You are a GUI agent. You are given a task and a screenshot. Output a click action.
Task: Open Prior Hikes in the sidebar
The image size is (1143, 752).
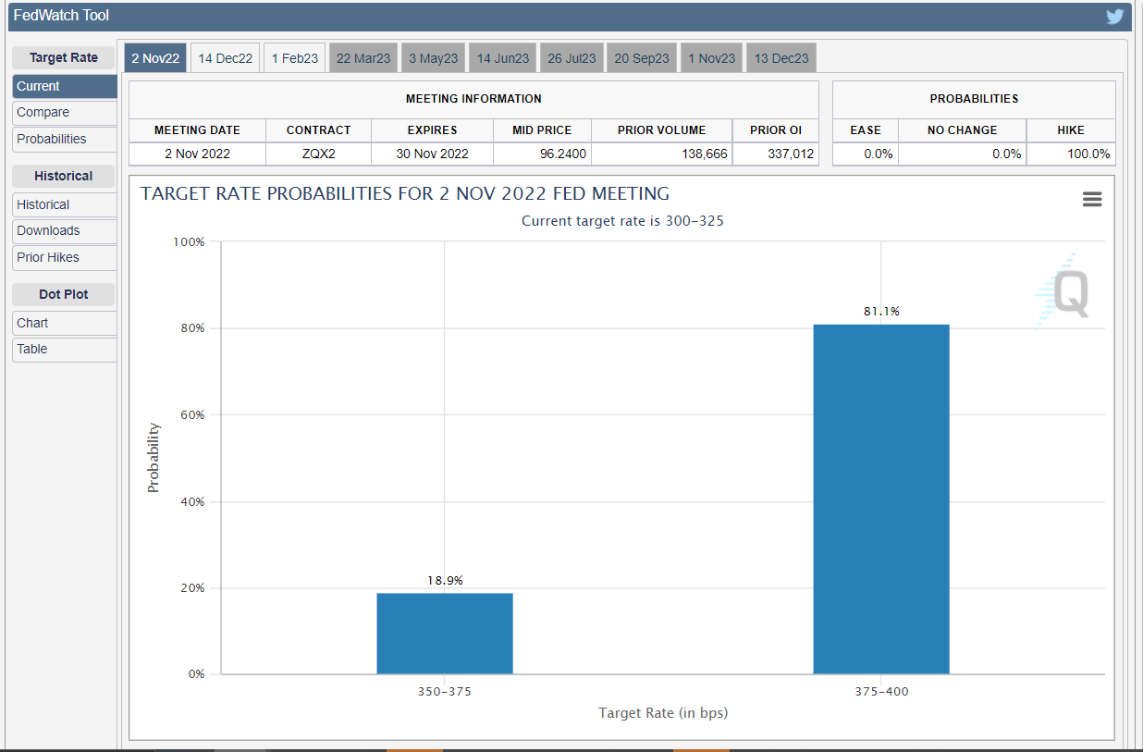point(65,258)
